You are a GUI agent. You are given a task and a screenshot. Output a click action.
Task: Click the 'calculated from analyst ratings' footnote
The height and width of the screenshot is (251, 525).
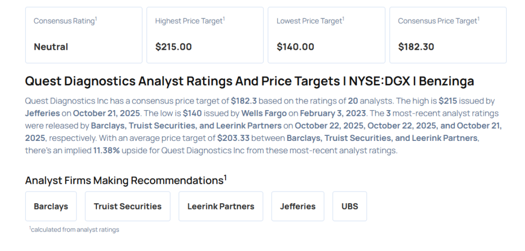coord(74,229)
